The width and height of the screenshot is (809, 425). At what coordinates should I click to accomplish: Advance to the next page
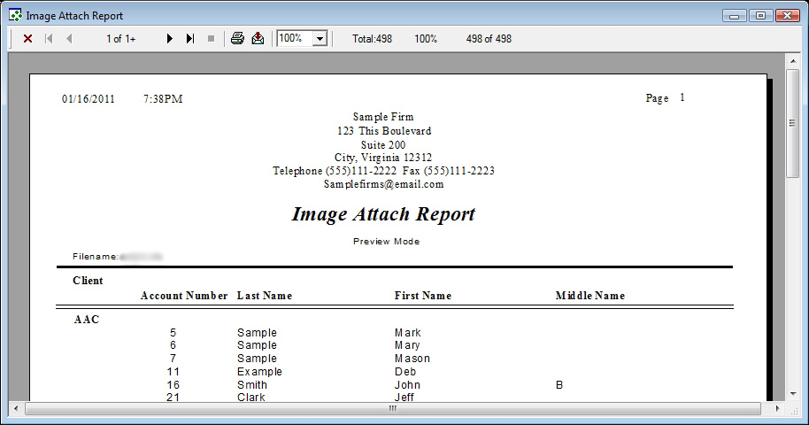[x=170, y=39]
